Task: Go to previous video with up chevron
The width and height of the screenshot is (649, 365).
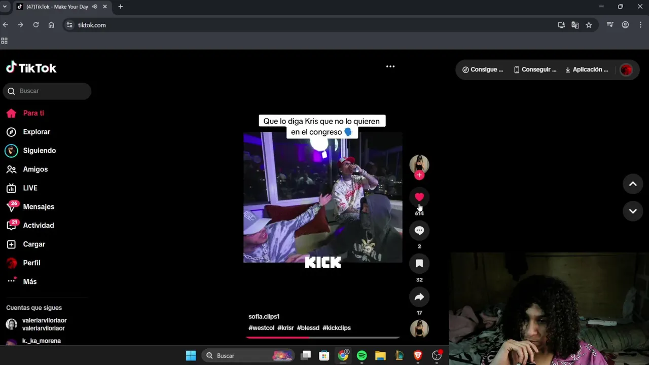Action: (x=633, y=184)
